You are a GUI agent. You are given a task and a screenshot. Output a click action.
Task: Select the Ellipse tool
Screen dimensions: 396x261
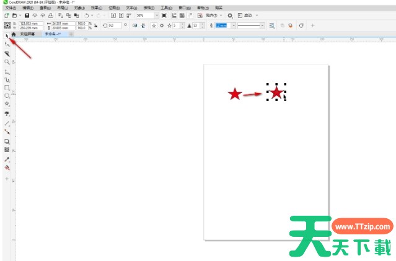[x=7, y=95]
